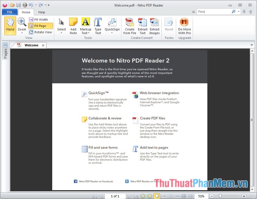Find previous result with up arrow
Viewport: 257px width, 199px height.
coord(251,12)
